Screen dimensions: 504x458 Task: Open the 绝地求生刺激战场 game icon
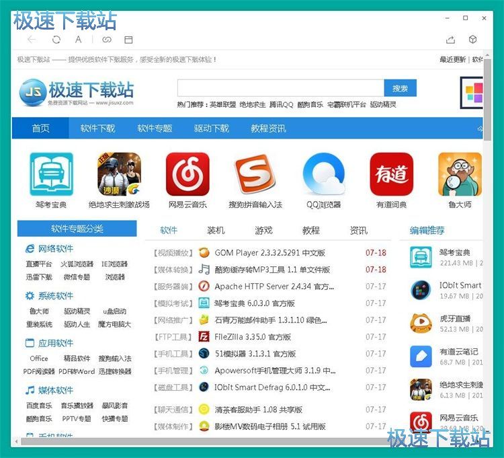tap(119, 174)
